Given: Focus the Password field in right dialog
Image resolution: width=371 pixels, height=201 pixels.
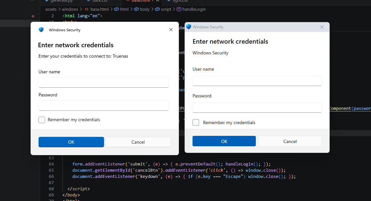Looking at the screenshot, I should click(257, 108).
